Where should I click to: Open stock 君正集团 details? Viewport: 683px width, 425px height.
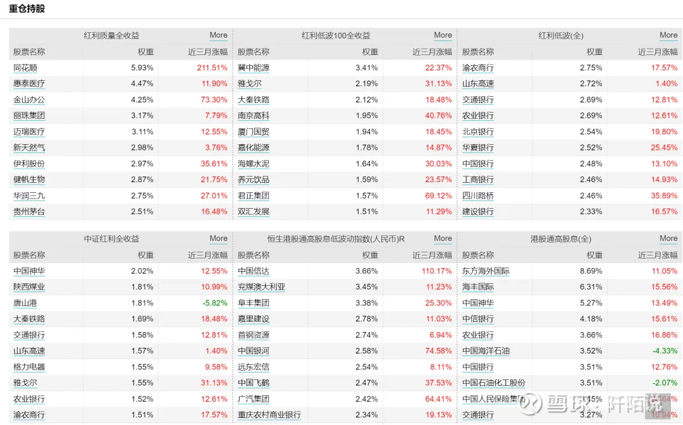click(x=254, y=195)
